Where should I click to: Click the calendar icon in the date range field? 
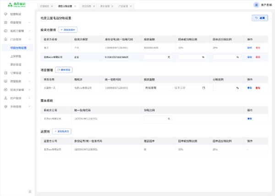pos(203,87)
